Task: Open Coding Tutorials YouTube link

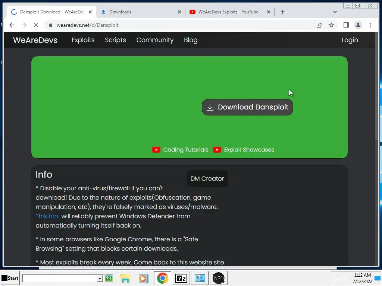Action: click(x=186, y=150)
